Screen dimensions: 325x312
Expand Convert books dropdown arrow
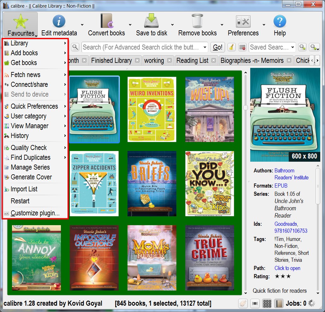130,25
